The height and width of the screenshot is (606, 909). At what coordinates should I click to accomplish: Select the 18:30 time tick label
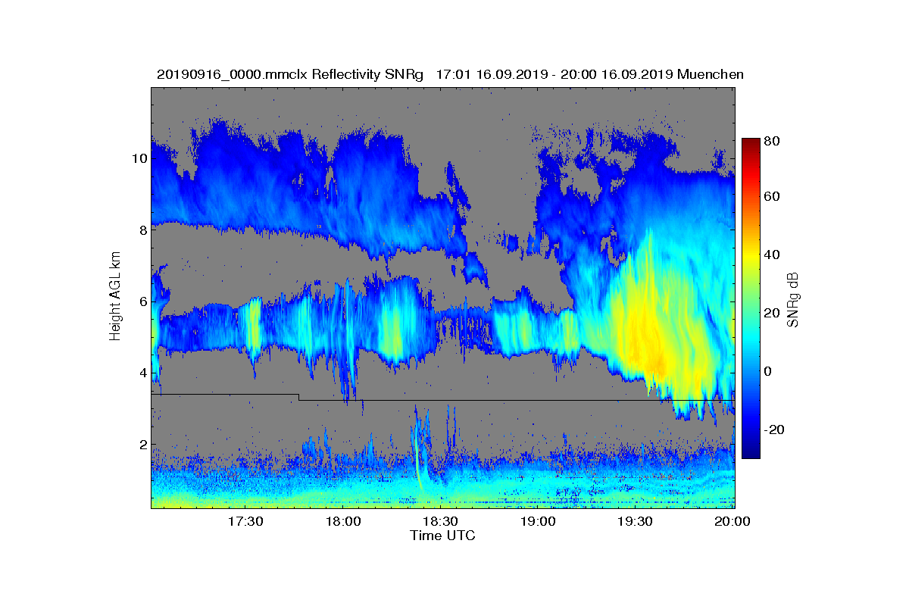(440, 521)
